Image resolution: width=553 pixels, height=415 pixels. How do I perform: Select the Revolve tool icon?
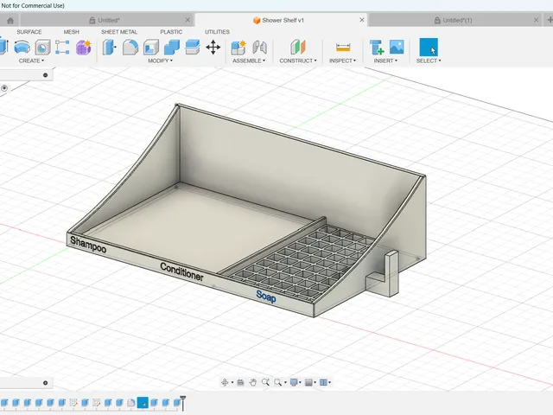point(22,47)
